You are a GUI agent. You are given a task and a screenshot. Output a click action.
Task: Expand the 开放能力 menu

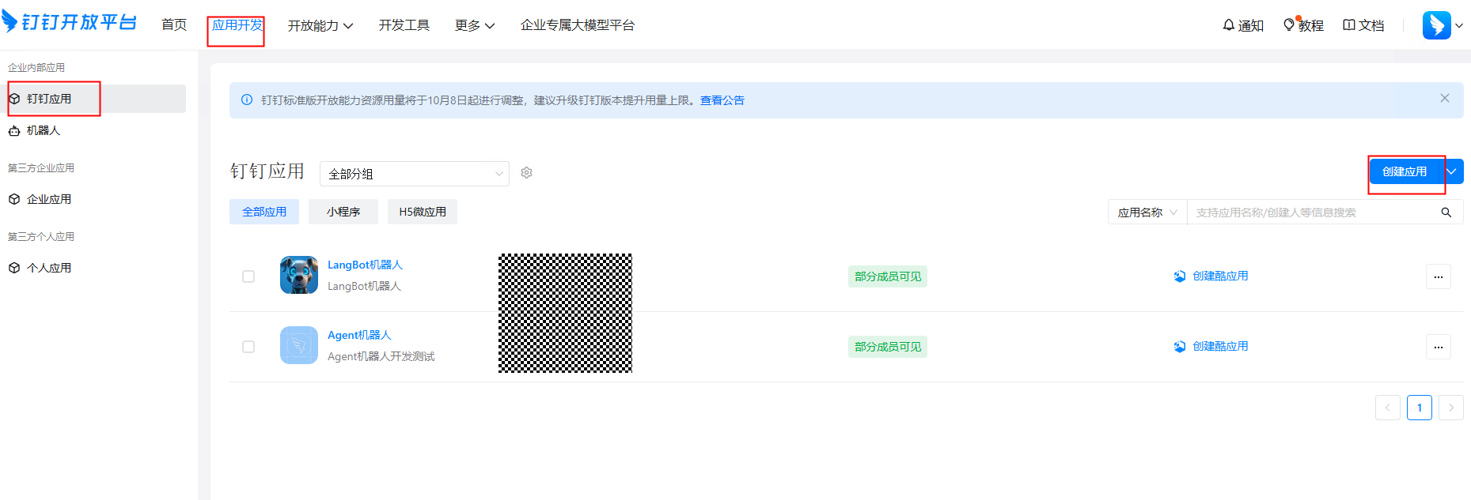click(320, 25)
